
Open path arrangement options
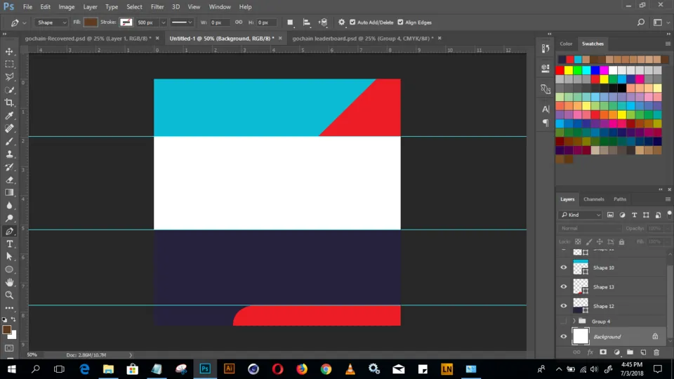point(323,22)
